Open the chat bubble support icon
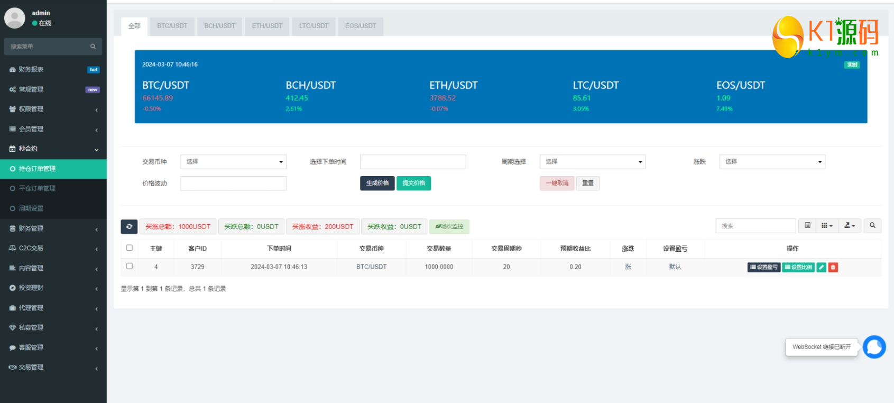This screenshot has height=403, width=894. click(874, 347)
